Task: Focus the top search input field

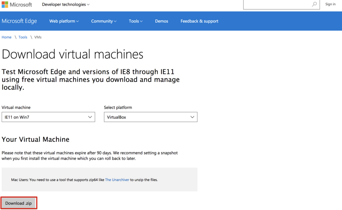Action: (x=281, y=4)
